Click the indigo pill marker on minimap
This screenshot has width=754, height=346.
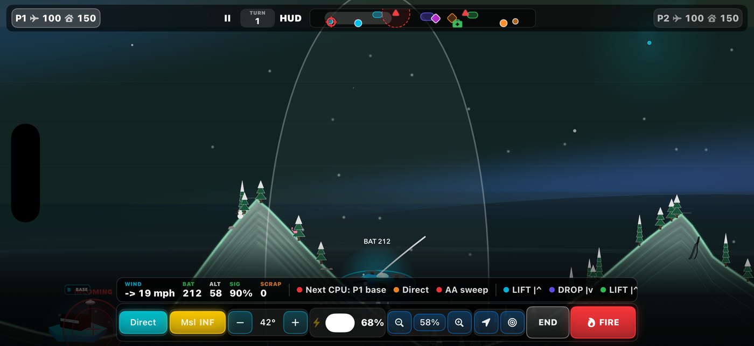[426, 17]
